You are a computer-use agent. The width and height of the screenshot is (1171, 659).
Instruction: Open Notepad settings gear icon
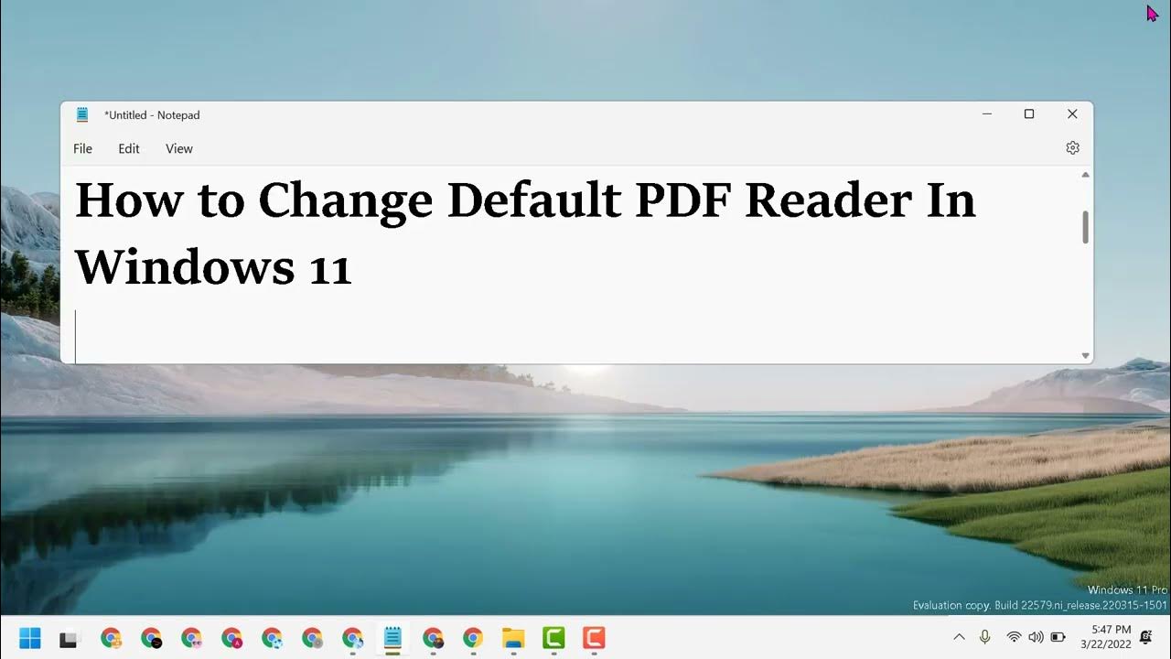click(1072, 148)
